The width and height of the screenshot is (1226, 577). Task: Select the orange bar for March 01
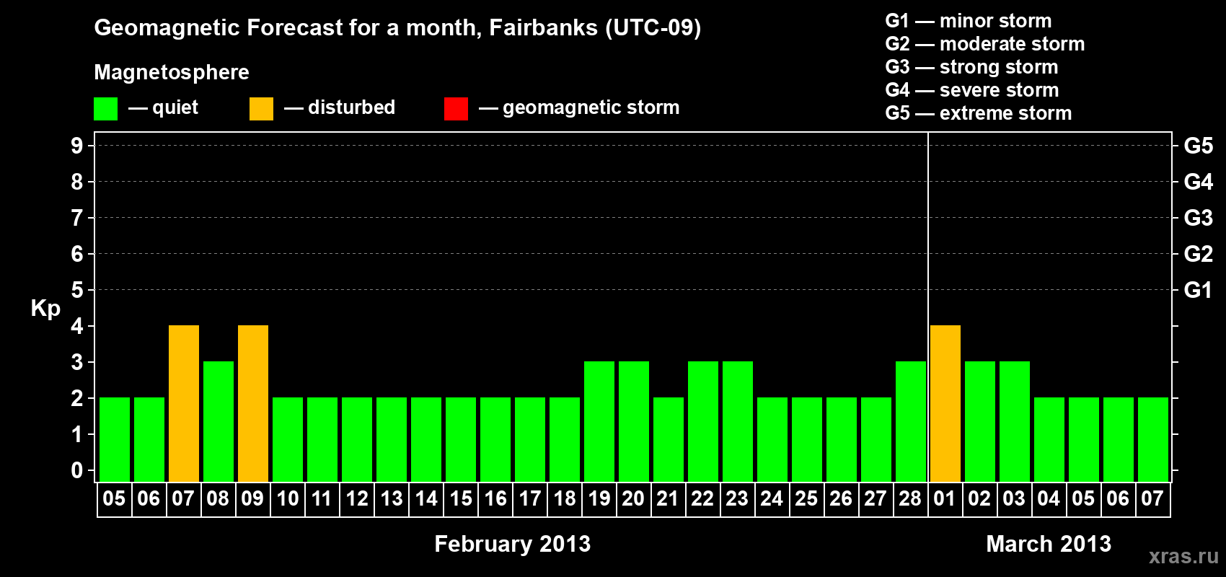(x=945, y=404)
